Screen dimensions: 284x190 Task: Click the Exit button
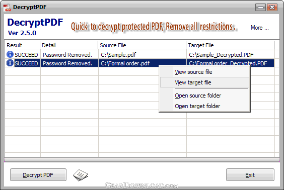(250, 175)
